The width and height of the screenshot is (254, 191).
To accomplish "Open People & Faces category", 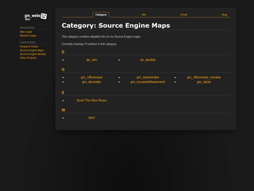I will [29, 46].
